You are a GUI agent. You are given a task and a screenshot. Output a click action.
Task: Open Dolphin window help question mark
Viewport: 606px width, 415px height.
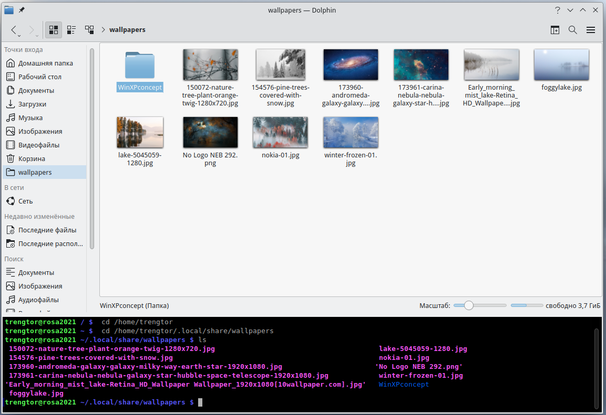click(558, 10)
